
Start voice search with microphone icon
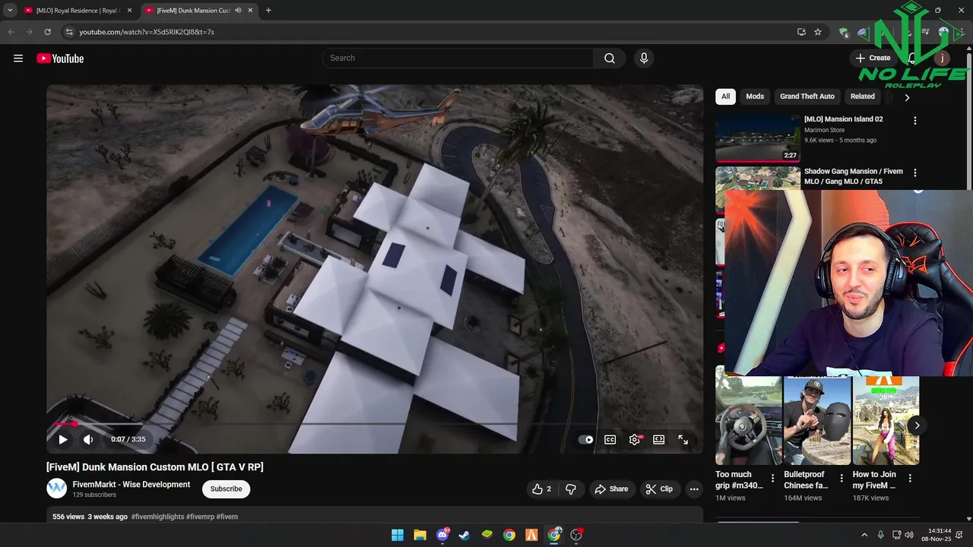pyautogui.click(x=644, y=58)
